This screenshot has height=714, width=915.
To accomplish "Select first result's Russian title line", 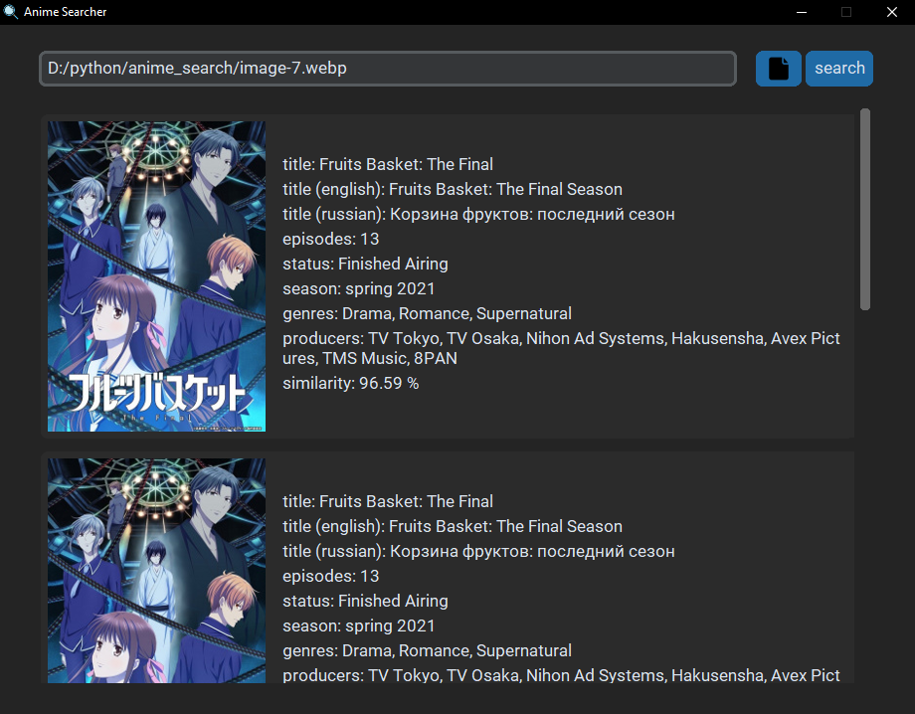I will point(478,214).
